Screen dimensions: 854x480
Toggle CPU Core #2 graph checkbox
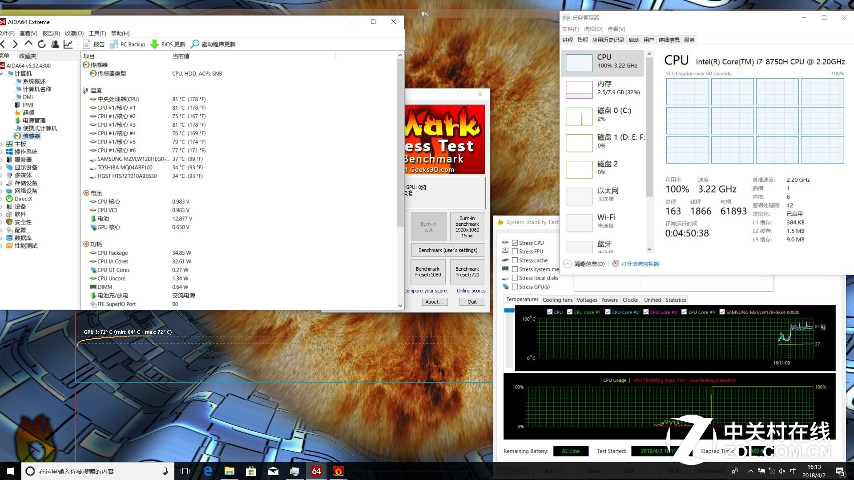point(608,312)
